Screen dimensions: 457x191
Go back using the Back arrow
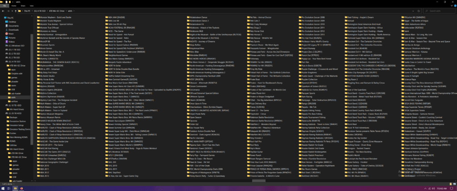pos(3,11)
